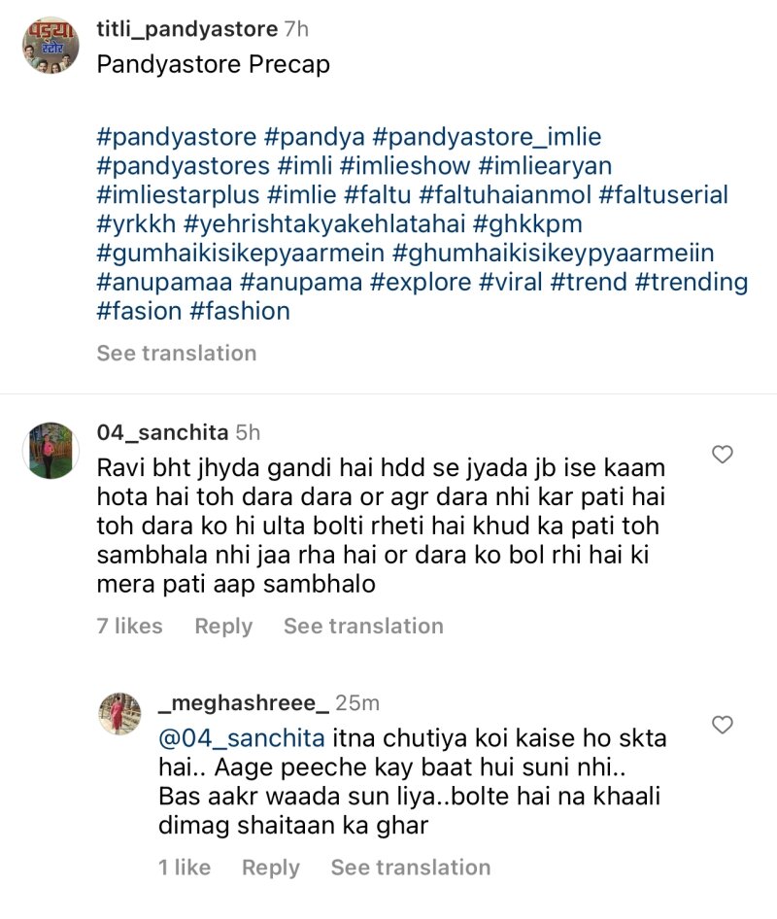Image resolution: width=777 pixels, height=919 pixels.
Task: Open _meghashreee_'s profile avatar
Action: [x=119, y=713]
